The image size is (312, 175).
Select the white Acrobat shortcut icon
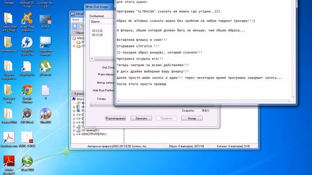point(9,140)
